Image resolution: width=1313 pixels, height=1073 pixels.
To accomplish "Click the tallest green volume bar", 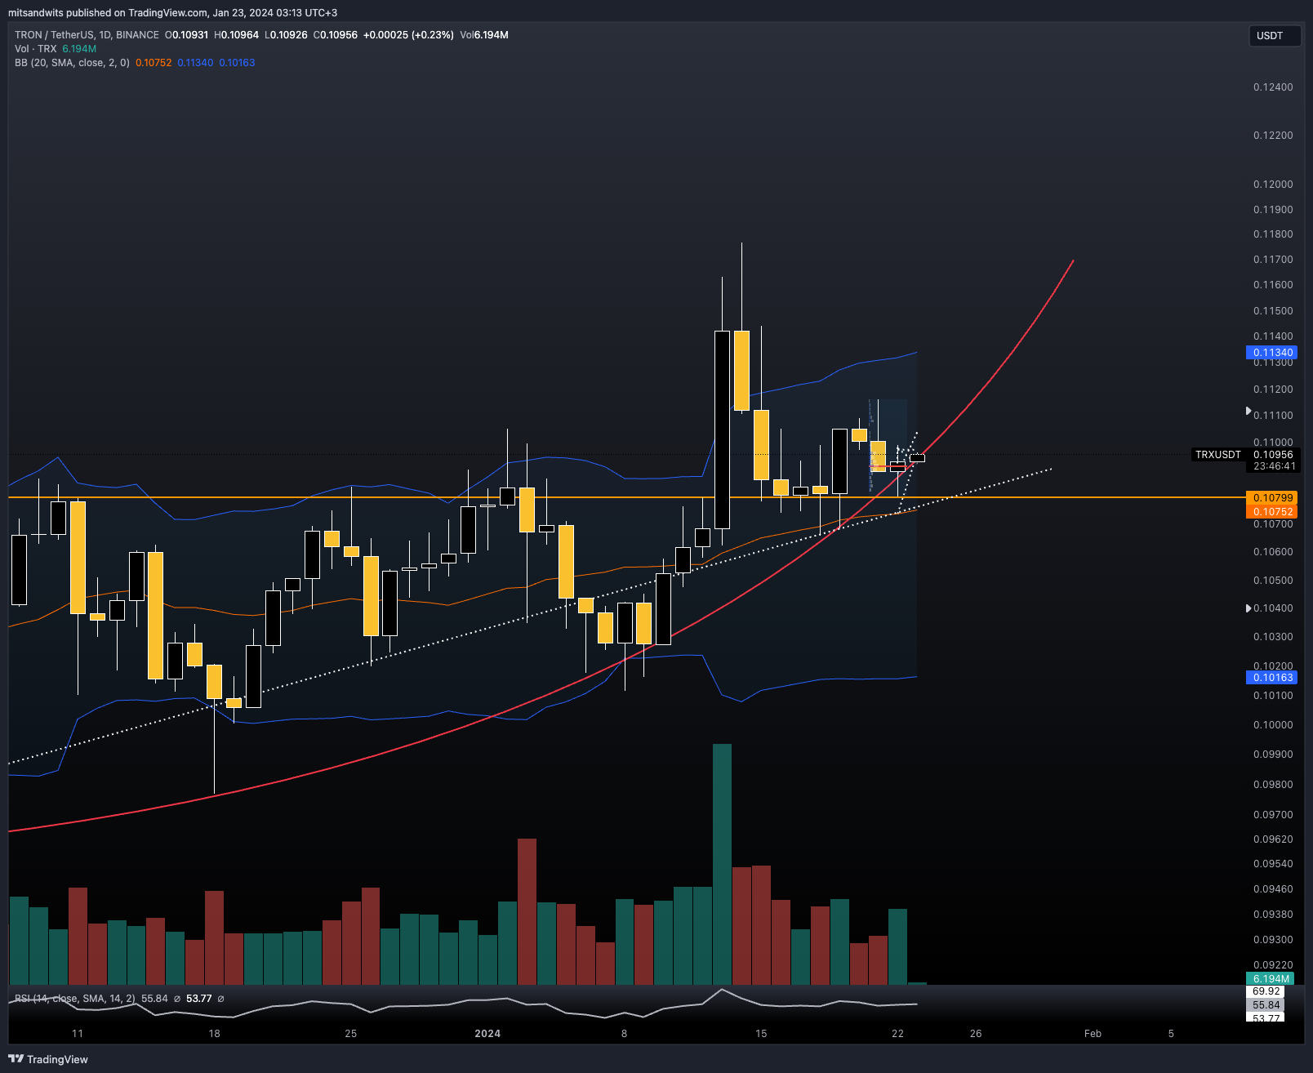I will [x=722, y=864].
